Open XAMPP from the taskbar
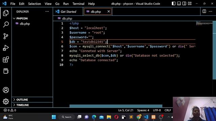 [153, 117]
